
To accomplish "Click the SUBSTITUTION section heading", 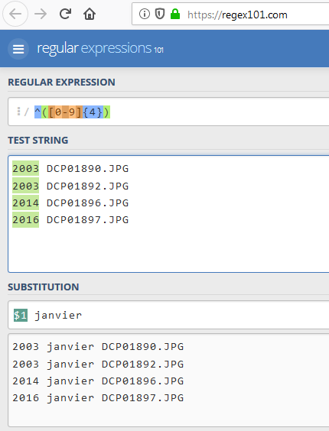I will [x=44, y=287].
